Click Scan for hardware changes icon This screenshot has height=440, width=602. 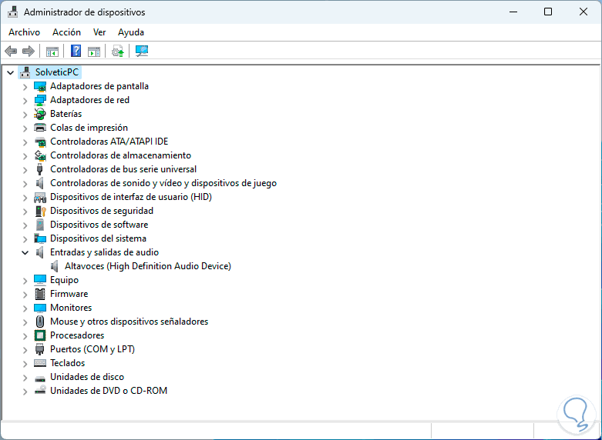point(142,51)
